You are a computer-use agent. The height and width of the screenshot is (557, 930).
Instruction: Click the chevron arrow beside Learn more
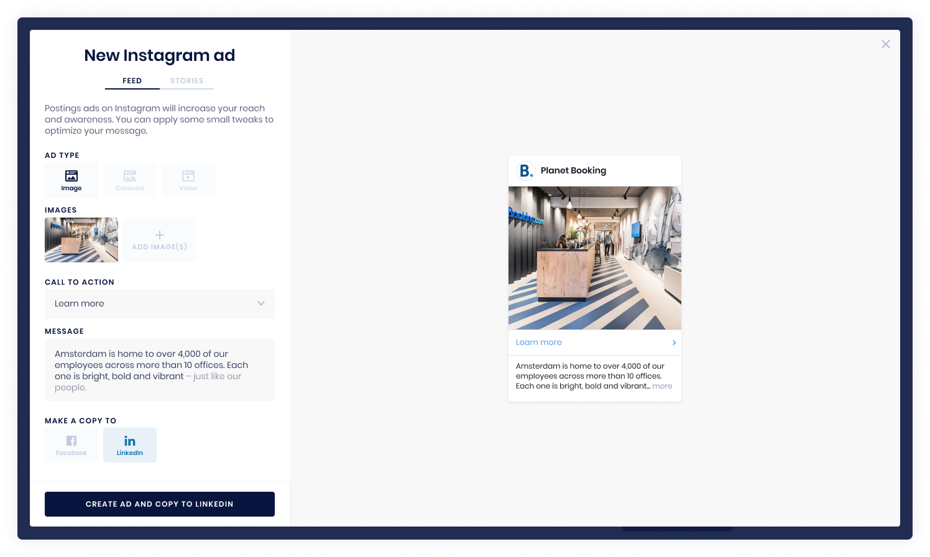674,343
